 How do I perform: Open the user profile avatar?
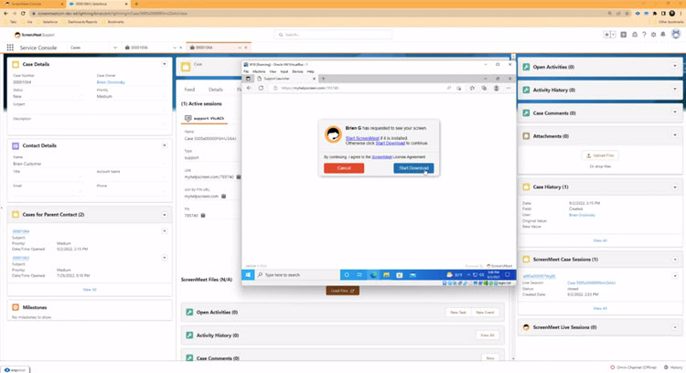(x=676, y=34)
